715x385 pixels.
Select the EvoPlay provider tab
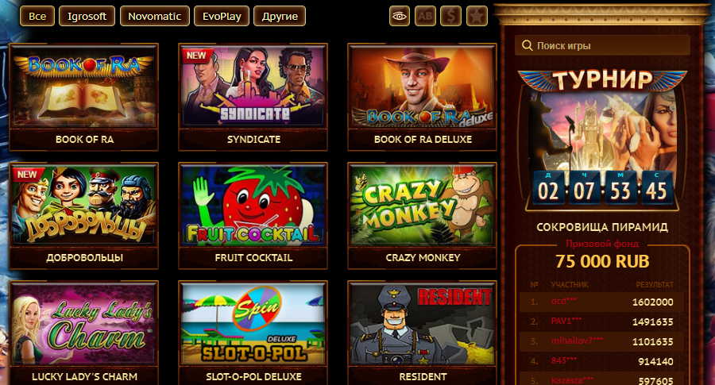point(222,17)
